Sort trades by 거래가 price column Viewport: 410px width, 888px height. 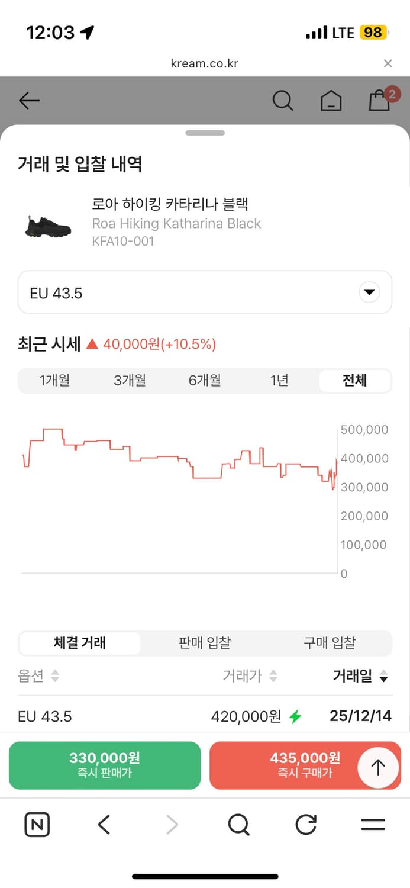(248, 676)
